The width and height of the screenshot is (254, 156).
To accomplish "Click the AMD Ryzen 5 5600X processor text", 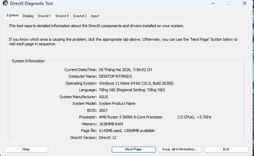I will pos(130,117).
